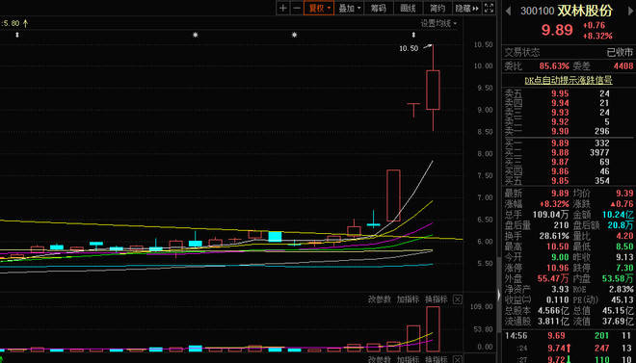Click the 金额 10.24亿 value
The image size is (636, 363).
(x=618, y=215)
